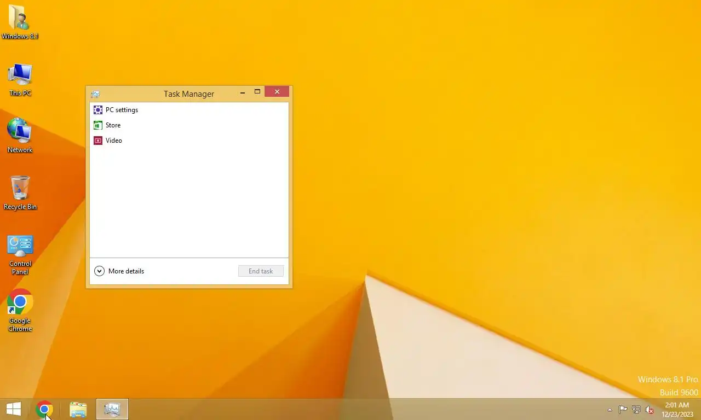Open the Windows Start button

click(x=14, y=409)
